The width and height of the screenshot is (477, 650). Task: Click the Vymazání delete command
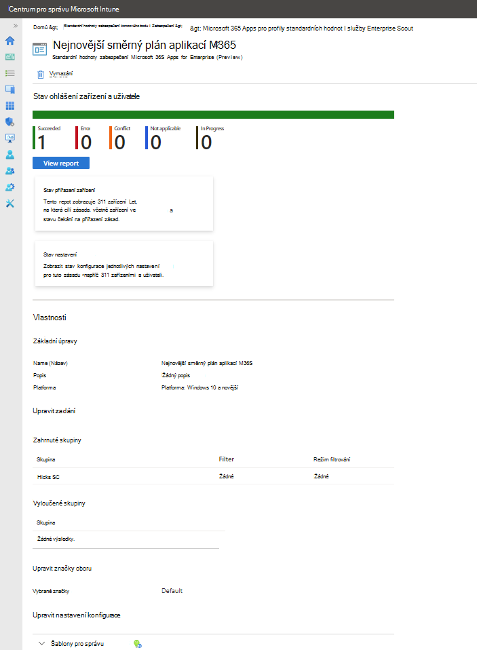click(x=61, y=74)
